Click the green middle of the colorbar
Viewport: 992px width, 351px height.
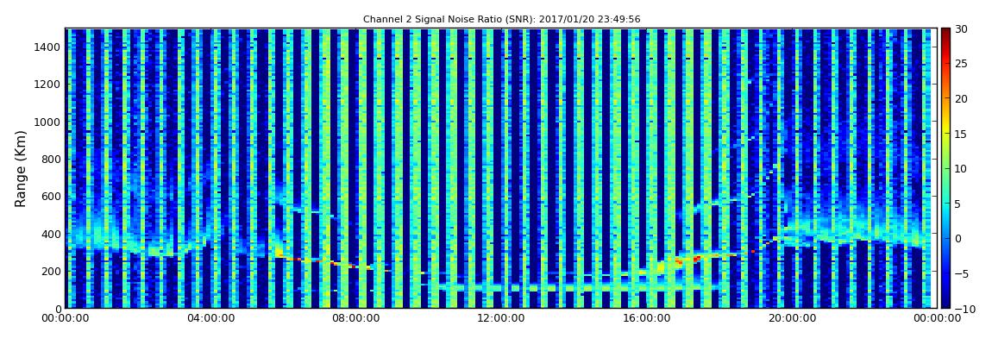[x=945, y=168]
